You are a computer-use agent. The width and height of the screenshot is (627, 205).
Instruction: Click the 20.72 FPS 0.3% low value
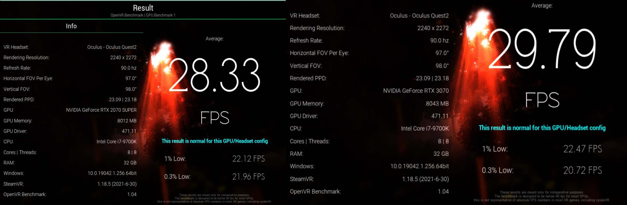coord(582,170)
